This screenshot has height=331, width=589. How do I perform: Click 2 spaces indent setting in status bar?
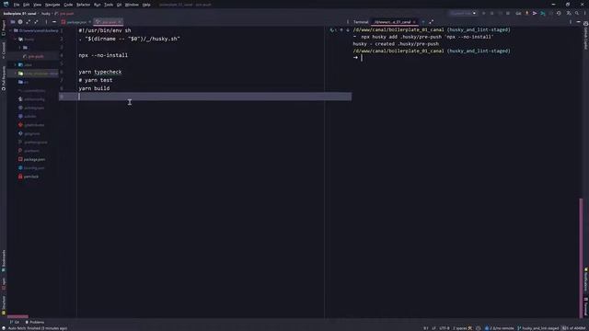(460, 328)
